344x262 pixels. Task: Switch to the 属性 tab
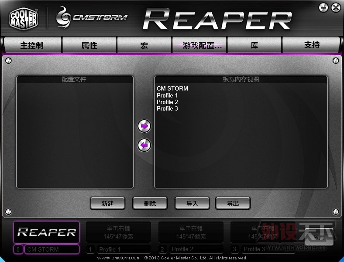(89, 45)
